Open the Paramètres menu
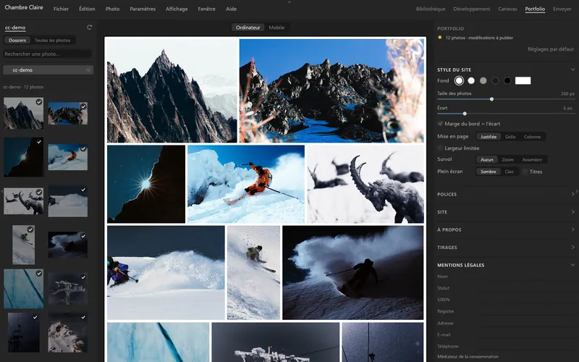 click(143, 9)
